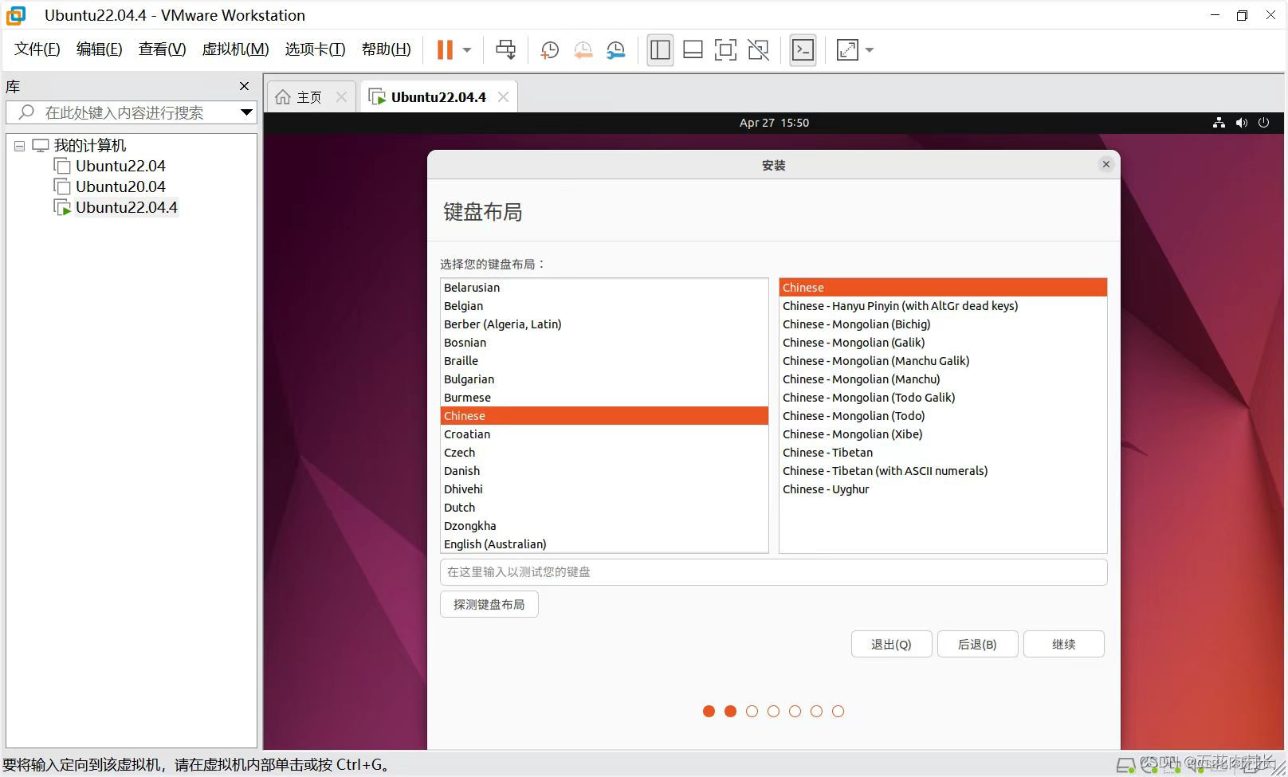The width and height of the screenshot is (1288, 777).
Task: Click the 后退(B) button
Action: tap(977, 644)
